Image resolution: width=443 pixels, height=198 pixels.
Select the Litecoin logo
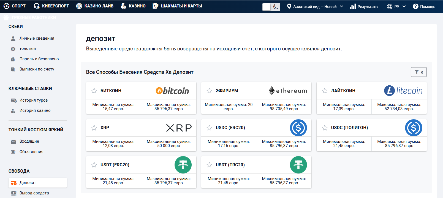point(403,91)
